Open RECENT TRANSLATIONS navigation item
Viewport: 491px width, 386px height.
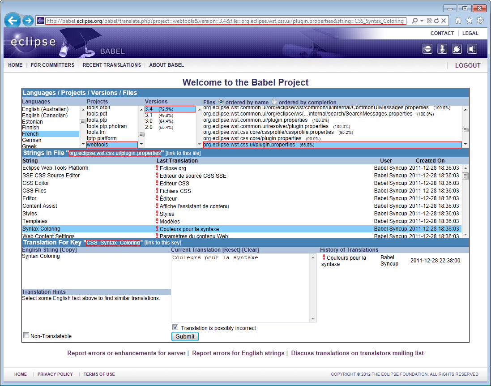coord(112,65)
